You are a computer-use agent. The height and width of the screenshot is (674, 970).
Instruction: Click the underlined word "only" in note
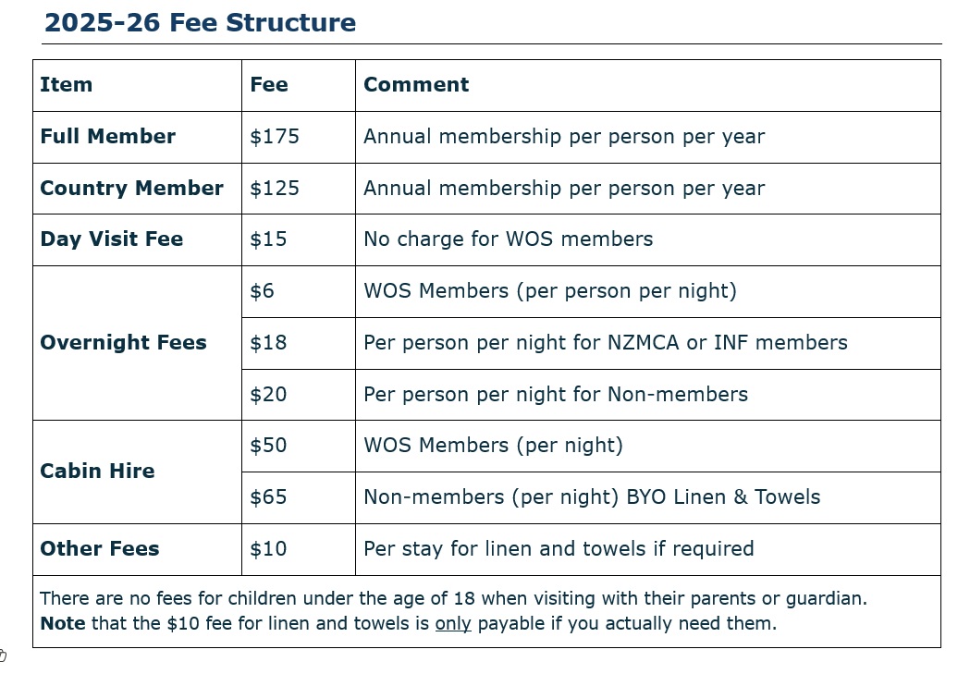tap(453, 624)
